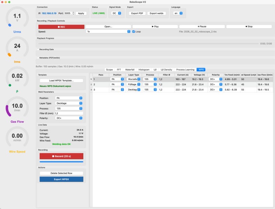This screenshot has height=209, width=275.
Task: Stop the playback
Action: (249, 26)
